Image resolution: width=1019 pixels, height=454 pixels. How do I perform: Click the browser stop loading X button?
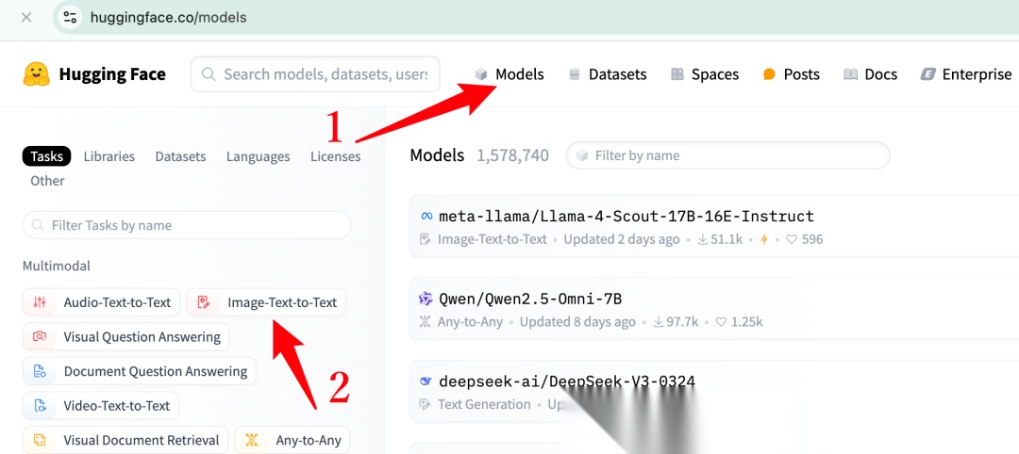point(26,18)
